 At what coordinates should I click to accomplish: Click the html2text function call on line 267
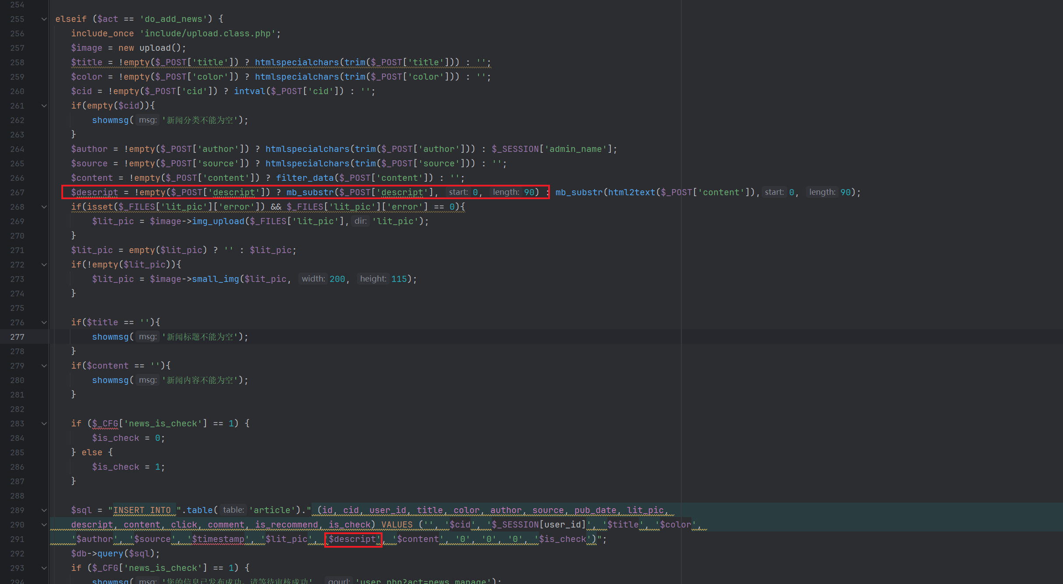(x=631, y=192)
